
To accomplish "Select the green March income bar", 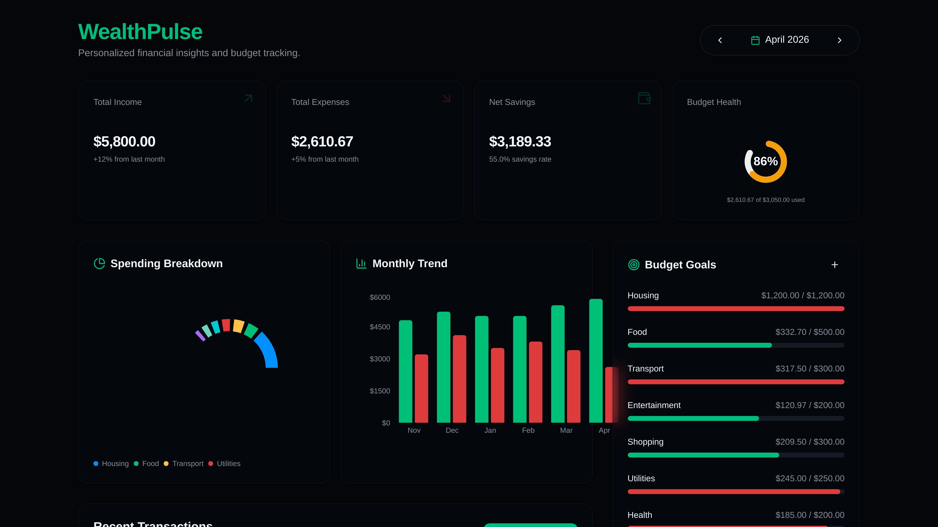I will (558, 364).
